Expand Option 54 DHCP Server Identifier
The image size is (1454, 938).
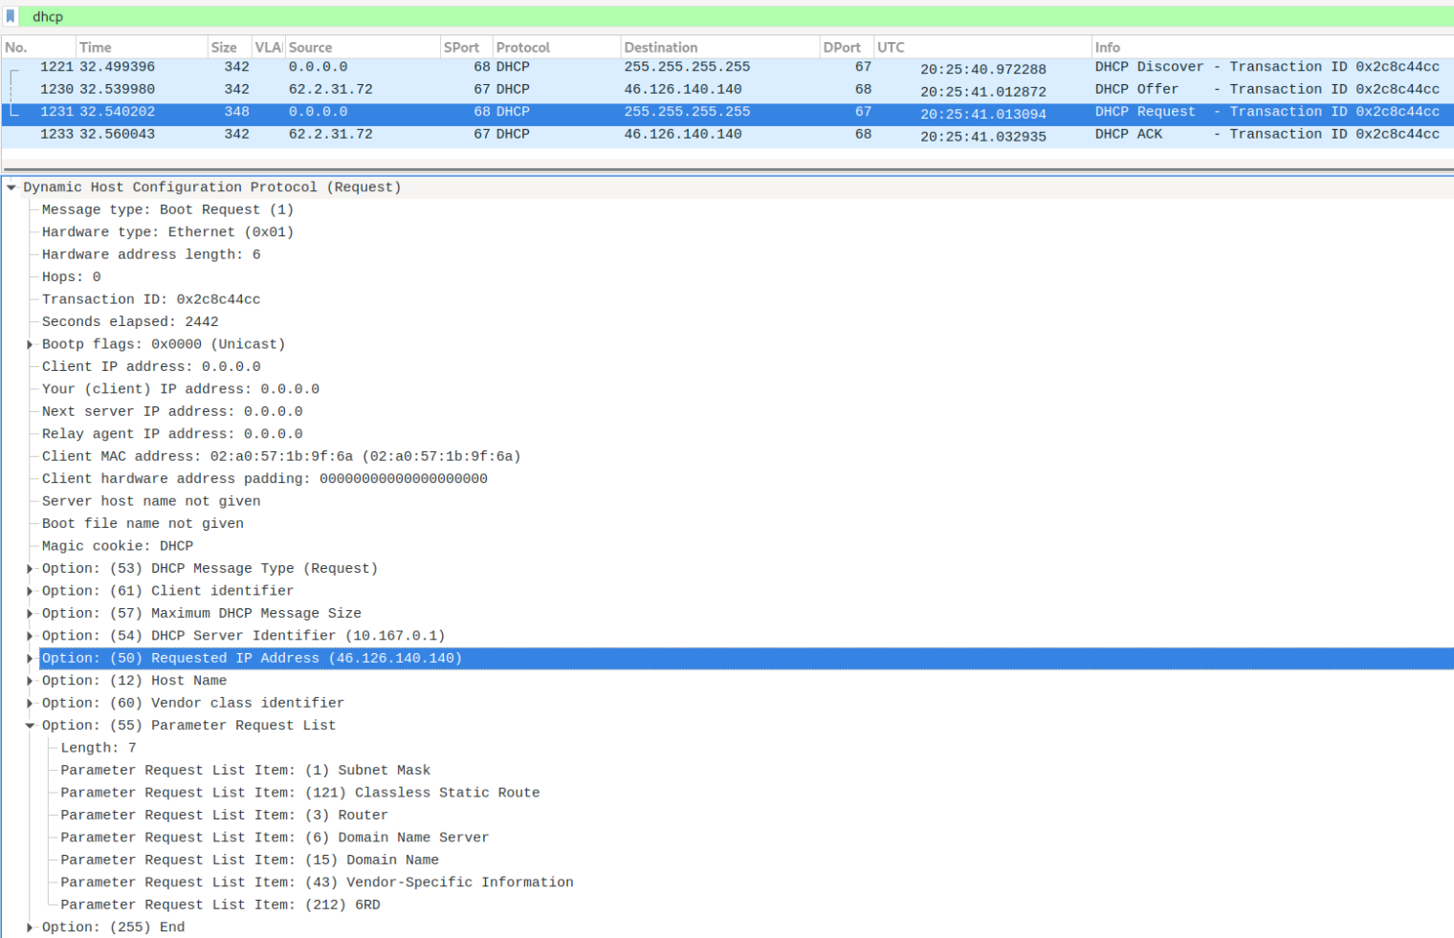pyautogui.click(x=30, y=636)
